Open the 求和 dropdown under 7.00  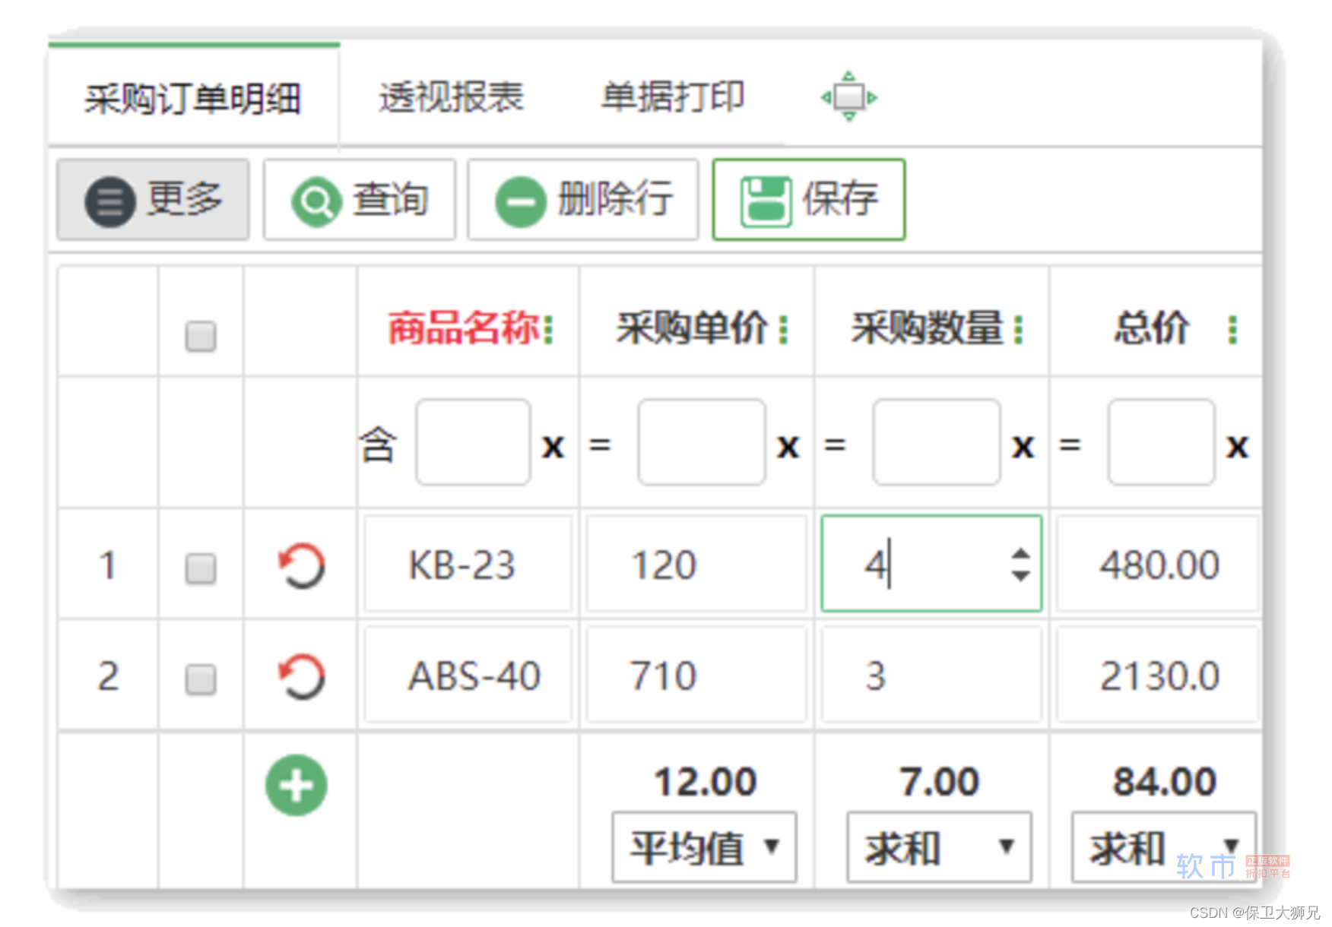click(x=939, y=847)
